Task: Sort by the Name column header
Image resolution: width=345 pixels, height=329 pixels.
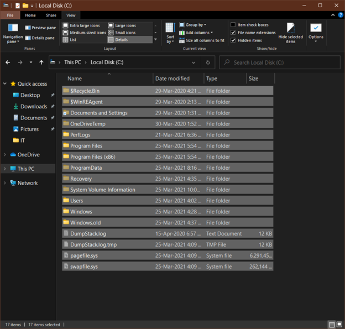Action: click(x=107, y=79)
